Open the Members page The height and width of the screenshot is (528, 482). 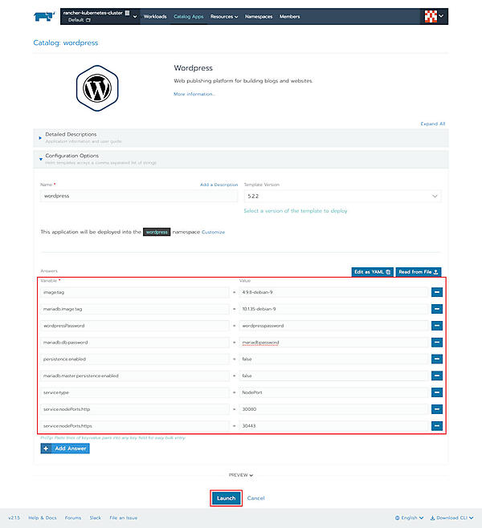(x=289, y=17)
